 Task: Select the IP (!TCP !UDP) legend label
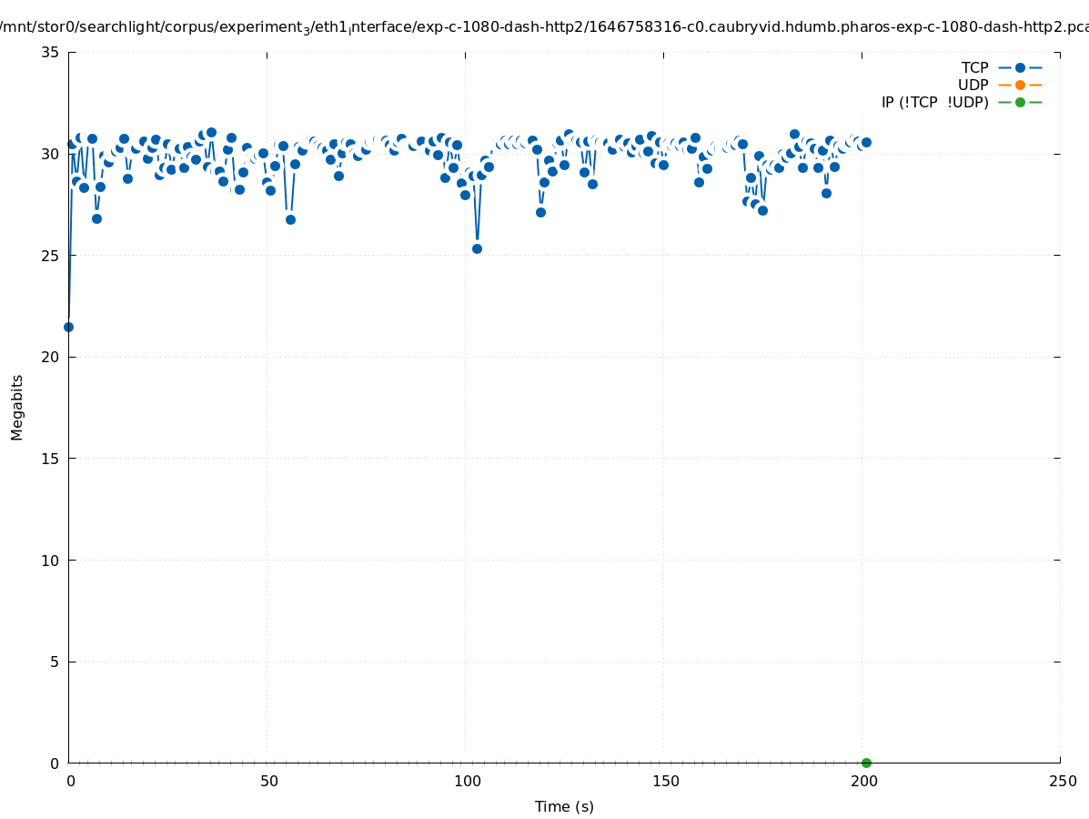pyautogui.click(x=934, y=102)
